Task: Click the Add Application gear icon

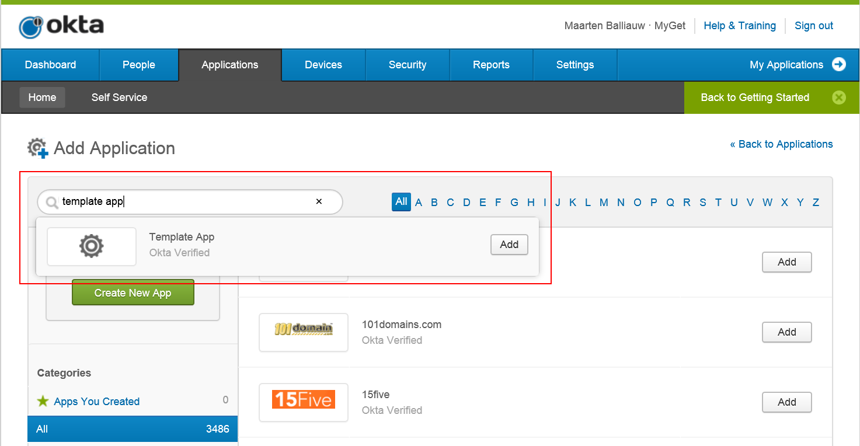Action: [x=38, y=148]
